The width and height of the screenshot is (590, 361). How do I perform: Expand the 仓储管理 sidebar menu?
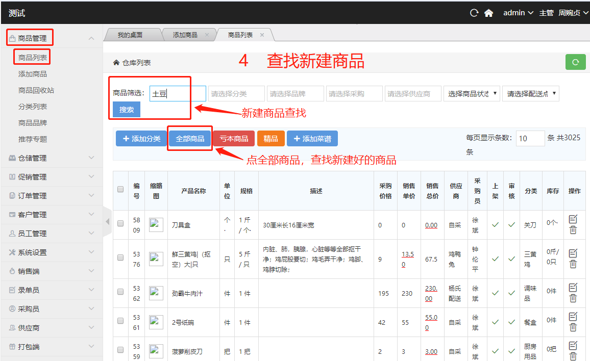click(x=51, y=158)
